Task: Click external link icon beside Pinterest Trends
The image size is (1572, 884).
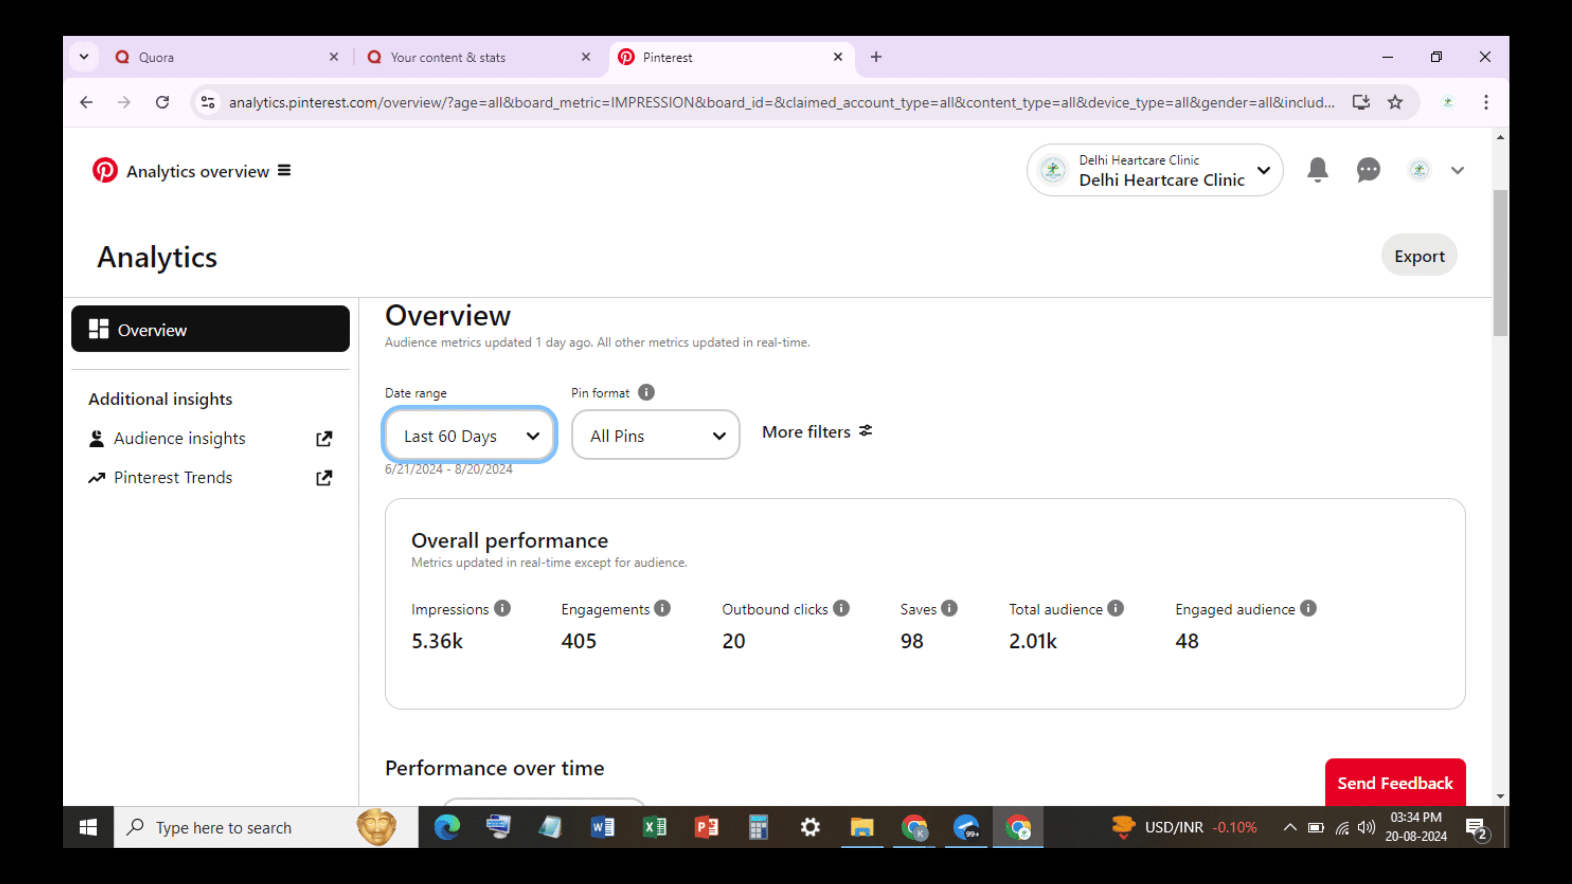Action: coord(324,478)
